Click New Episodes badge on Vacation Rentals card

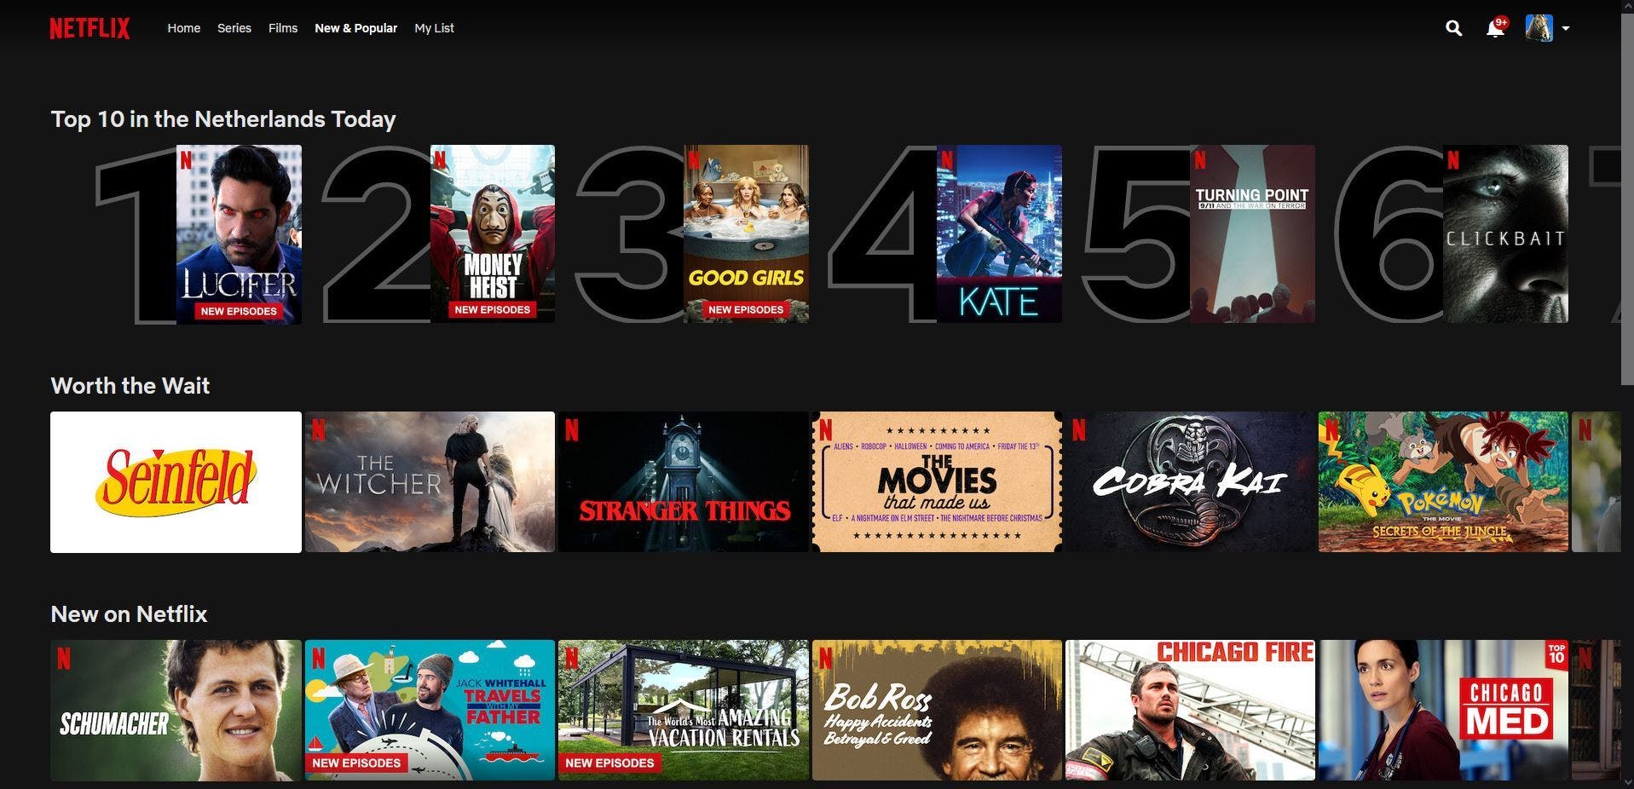pos(609,763)
